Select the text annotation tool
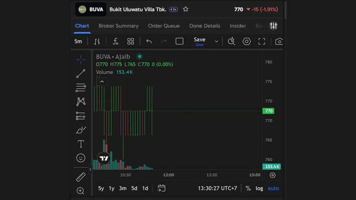The image size is (356, 200). coord(81,144)
